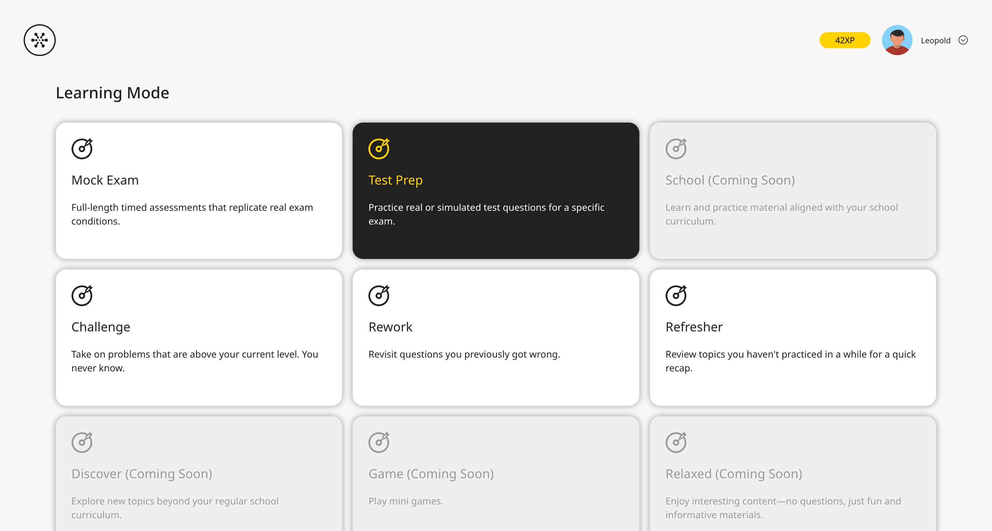Click 'Revisit questions you previously got wrong' text
Viewport: 992px width, 531px height.
(x=464, y=354)
